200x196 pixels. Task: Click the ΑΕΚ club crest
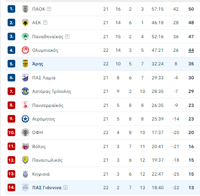[x=25, y=22]
